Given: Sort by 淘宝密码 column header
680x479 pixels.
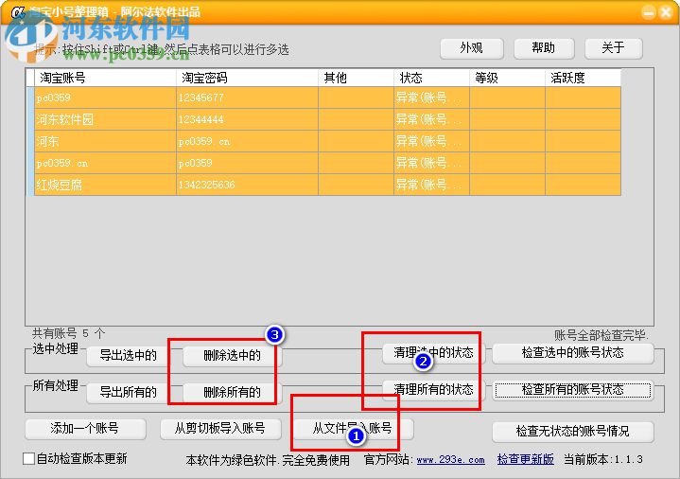Looking at the screenshot, I should tap(247, 79).
